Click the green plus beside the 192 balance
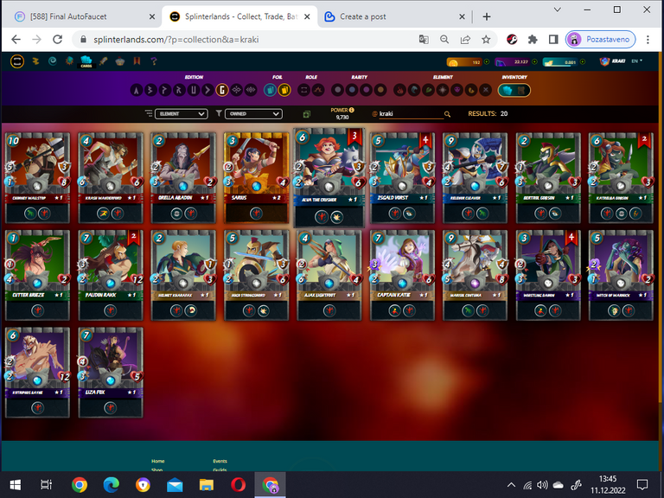Viewport: 664px width, 498px height. click(487, 62)
